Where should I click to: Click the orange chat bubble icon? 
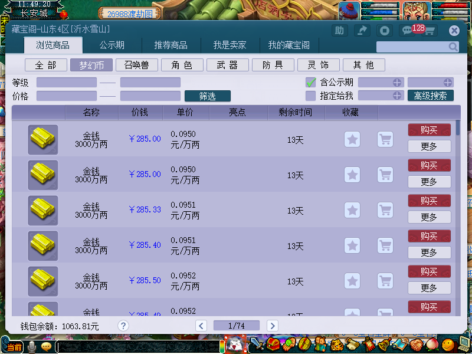(47, 346)
